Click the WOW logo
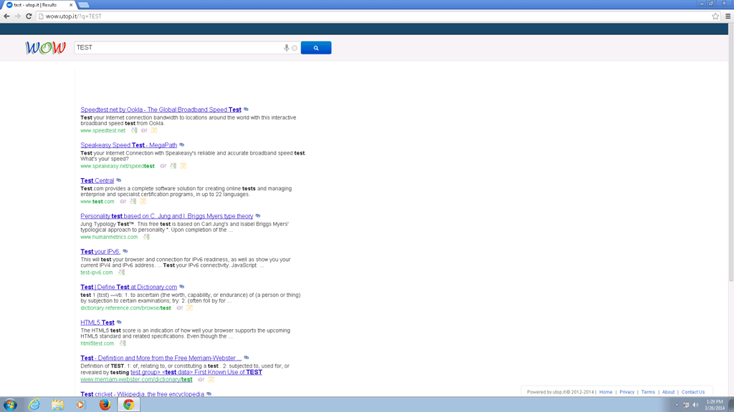The width and height of the screenshot is (734, 412). [45, 48]
